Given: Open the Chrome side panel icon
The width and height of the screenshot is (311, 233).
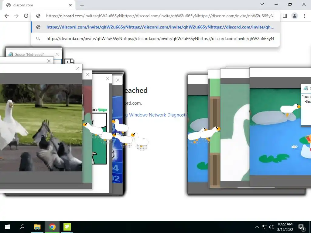Looking at the screenshot, I should tap(285, 16).
